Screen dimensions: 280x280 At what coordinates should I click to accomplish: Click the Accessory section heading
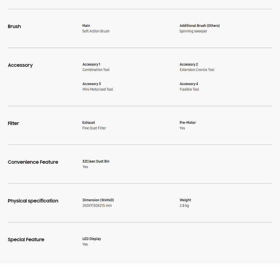coord(20,65)
